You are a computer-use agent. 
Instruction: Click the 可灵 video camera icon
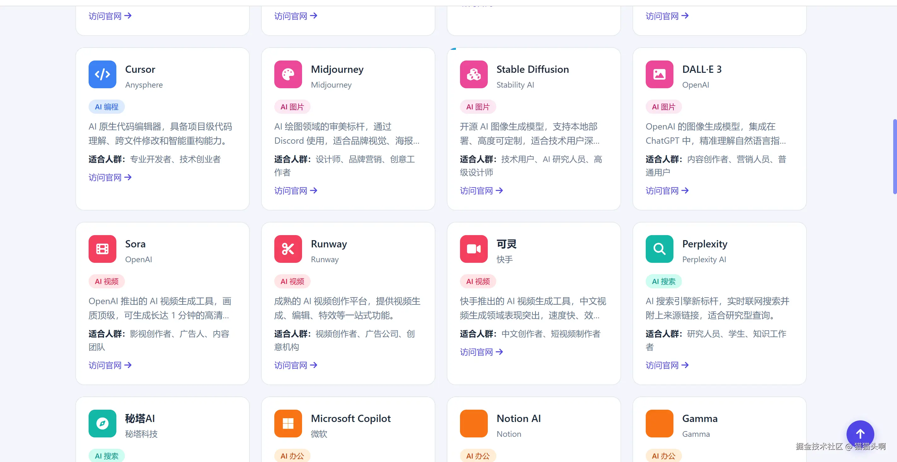pos(474,249)
